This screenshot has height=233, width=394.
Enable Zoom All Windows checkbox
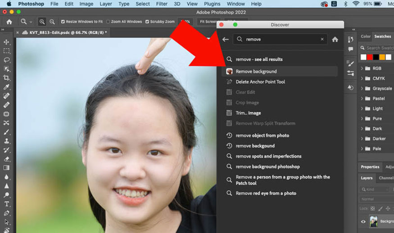point(108,22)
